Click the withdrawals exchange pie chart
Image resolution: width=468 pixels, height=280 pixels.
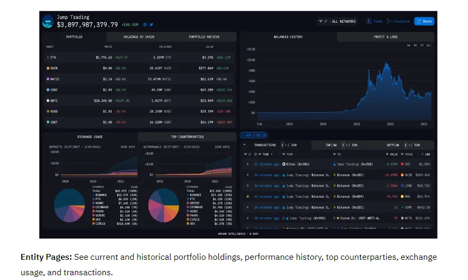click(x=164, y=205)
